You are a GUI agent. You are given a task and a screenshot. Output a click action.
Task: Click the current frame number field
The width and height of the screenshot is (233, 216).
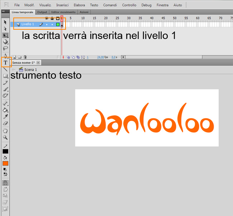coord(88,57)
